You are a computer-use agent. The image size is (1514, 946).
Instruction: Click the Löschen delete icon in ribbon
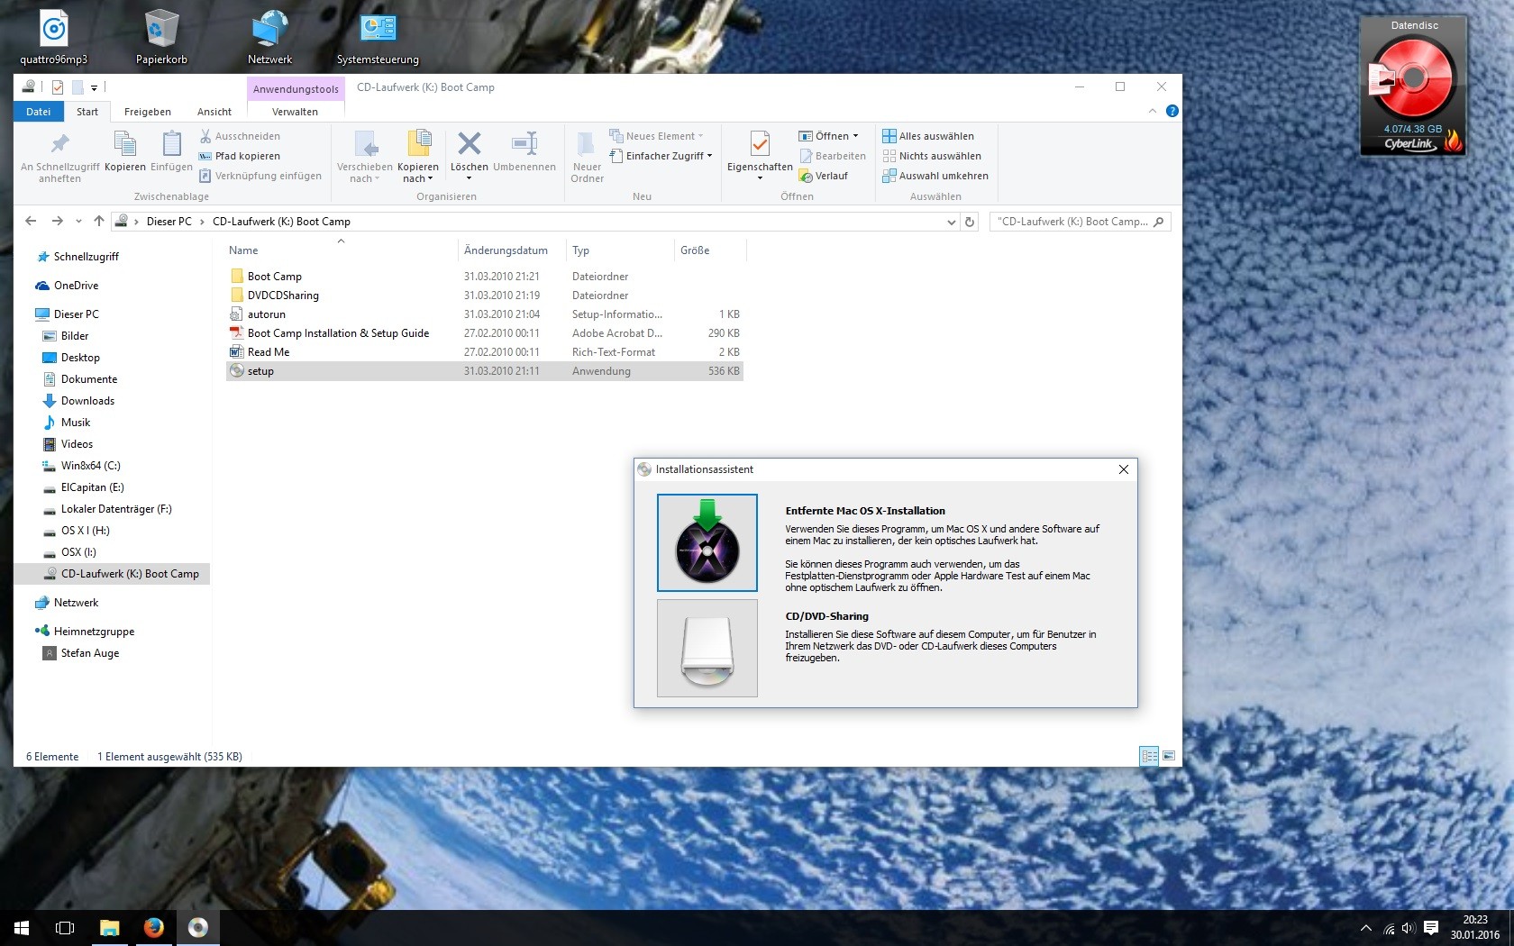(469, 145)
